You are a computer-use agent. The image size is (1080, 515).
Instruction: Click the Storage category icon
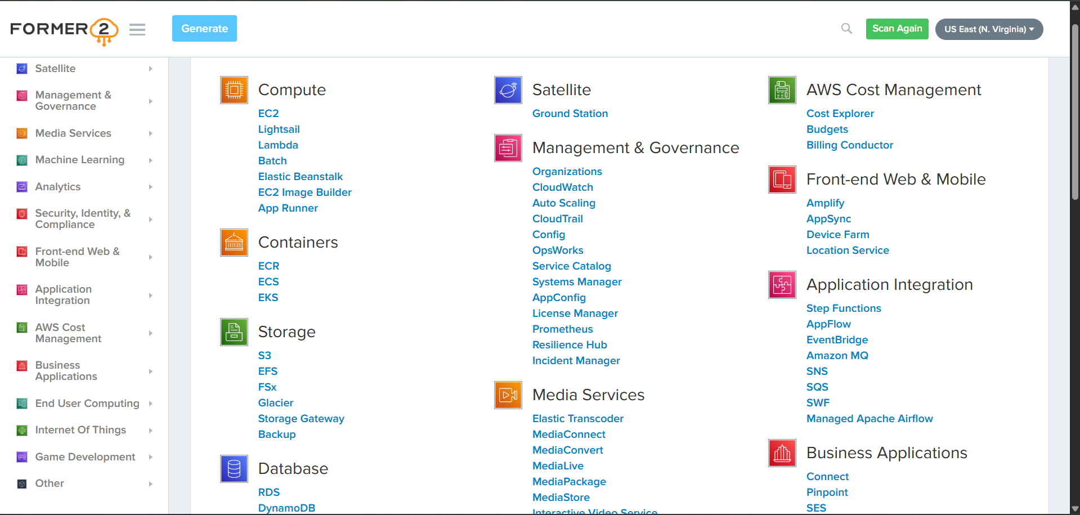click(234, 332)
